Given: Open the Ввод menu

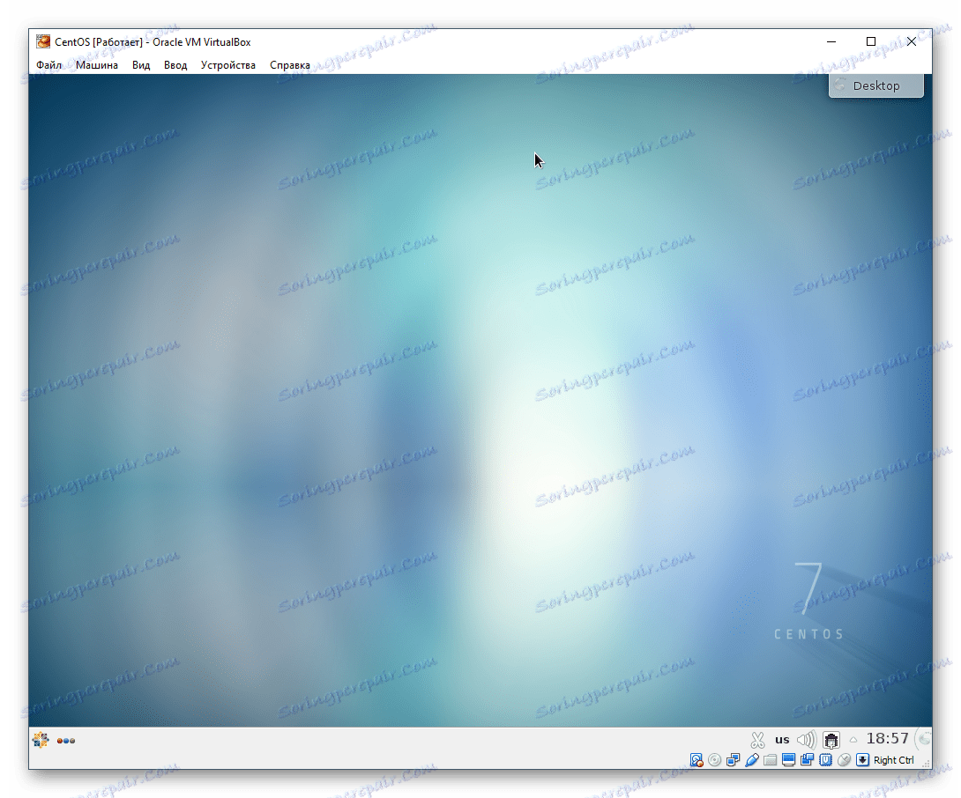Looking at the screenshot, I should point(175,65).
